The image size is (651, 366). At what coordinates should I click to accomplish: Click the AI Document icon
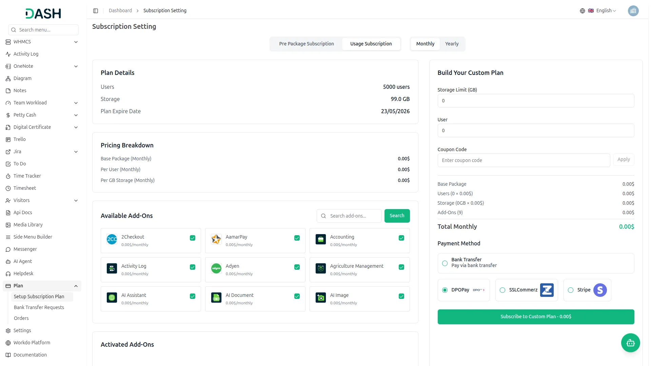pos(216,298)
